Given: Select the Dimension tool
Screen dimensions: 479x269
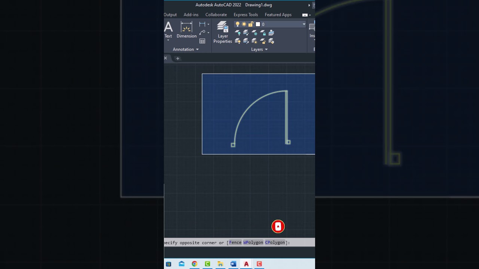Looking at the screenshot, I should point(186,30).
